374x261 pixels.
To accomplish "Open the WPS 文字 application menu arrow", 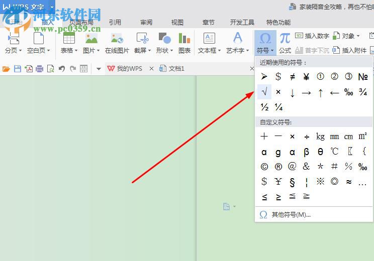I will (52, 7).
